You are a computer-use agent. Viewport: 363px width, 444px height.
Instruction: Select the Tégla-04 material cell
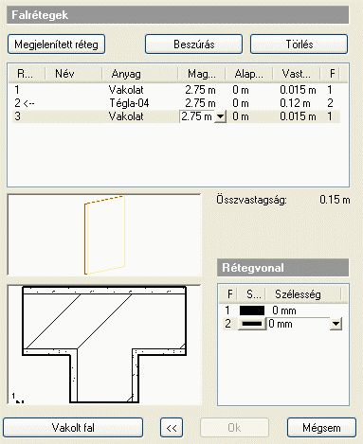129,103
